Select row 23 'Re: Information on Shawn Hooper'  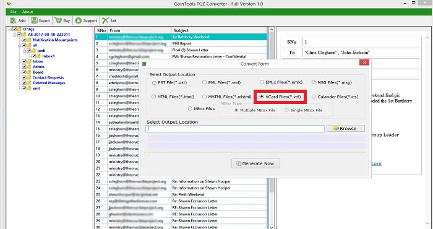point(181,181)
